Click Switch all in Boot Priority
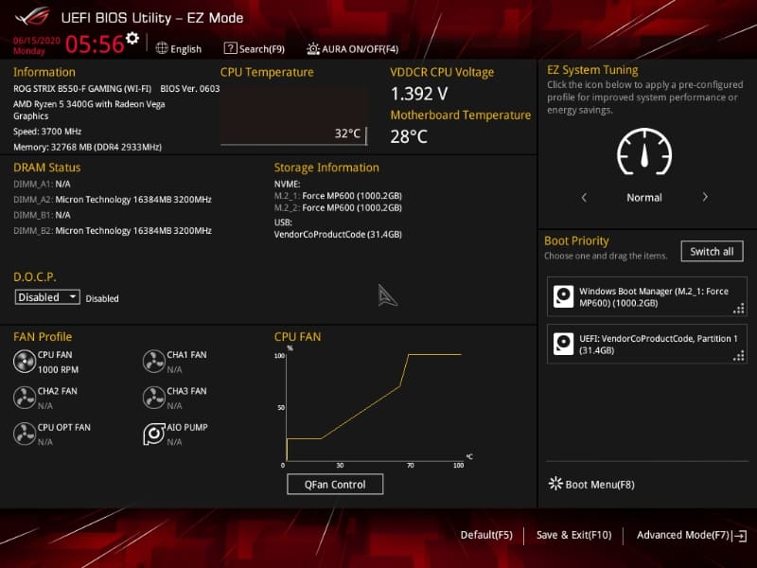This screenshot has height=568, width=757. tap(713, 251)
